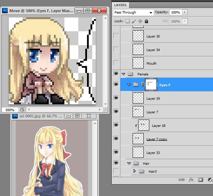Screen dimensions: 213x196
Task: Collapse the Hair group
Action: tap(129, 163)
